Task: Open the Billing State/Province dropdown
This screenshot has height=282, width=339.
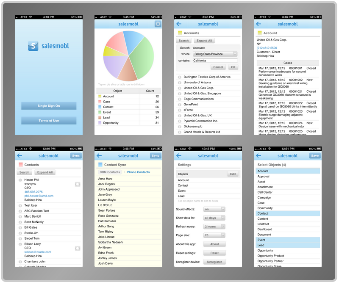Action: [x=215, y=54]
